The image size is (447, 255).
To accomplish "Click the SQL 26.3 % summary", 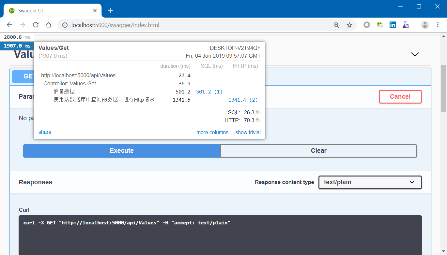I will (244, 113).
